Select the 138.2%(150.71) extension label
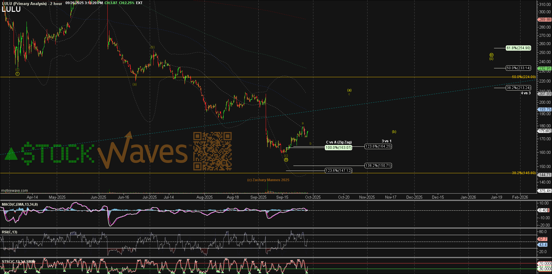The height and width of the screenshot is (274, 552). 378,166
